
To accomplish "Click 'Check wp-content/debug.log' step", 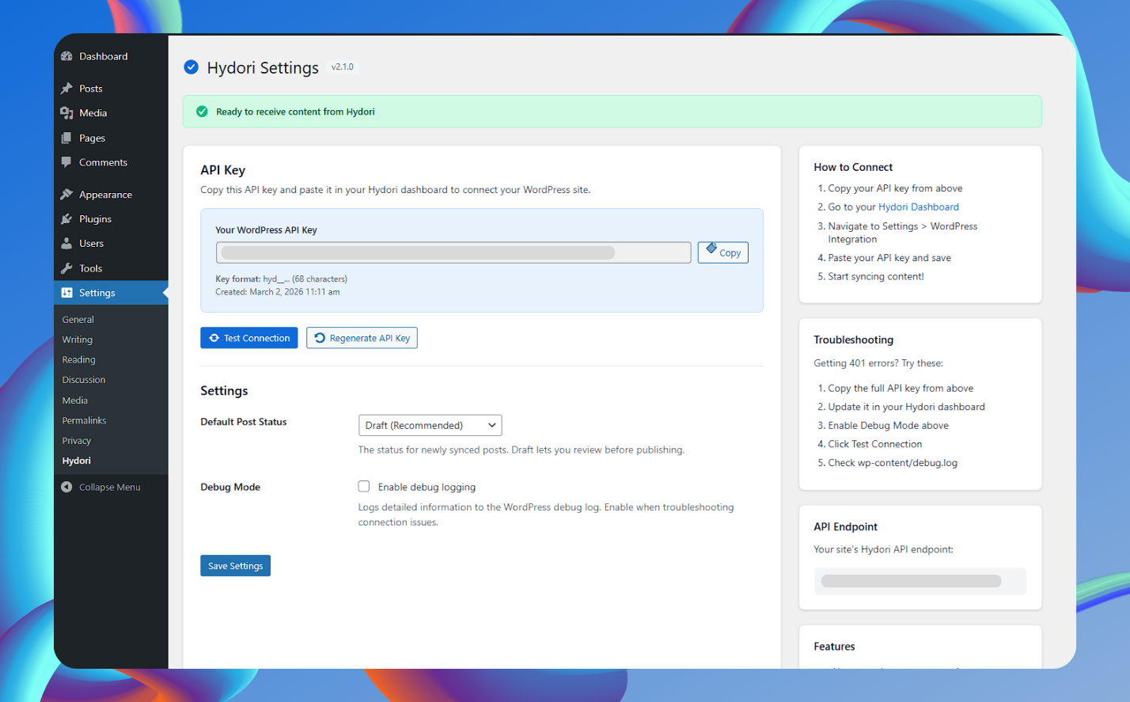I will pos(893,463).
